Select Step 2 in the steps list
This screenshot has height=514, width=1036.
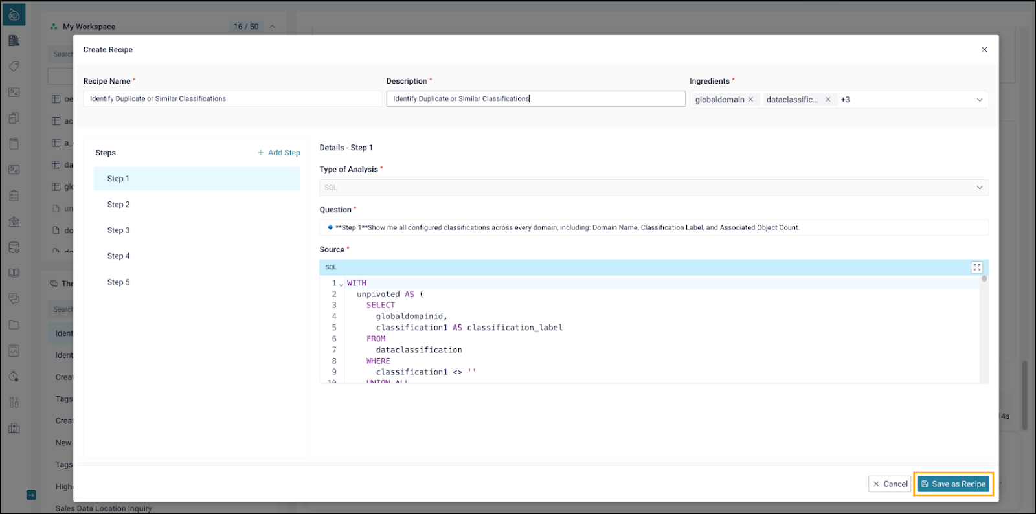(118, 205)
